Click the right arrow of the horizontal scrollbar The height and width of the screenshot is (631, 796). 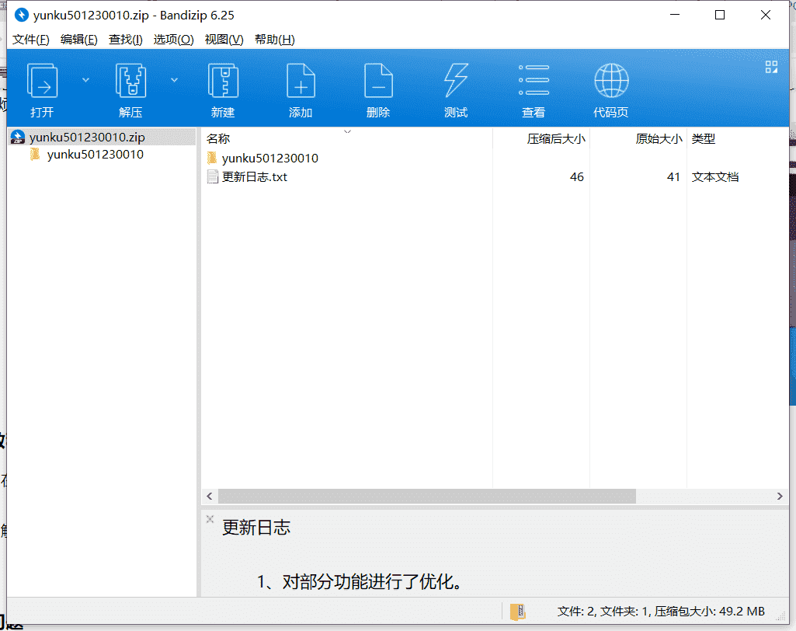coord(780,496)
